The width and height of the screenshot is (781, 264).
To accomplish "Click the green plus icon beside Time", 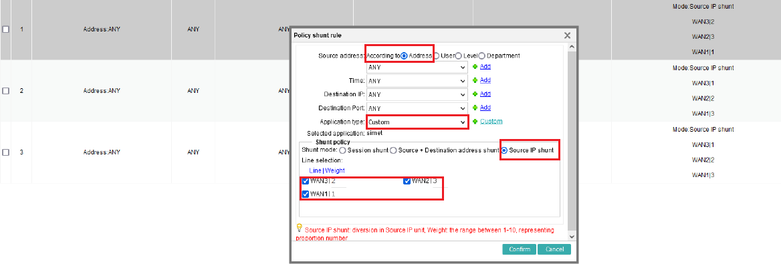I will click(x=475, y=80).
